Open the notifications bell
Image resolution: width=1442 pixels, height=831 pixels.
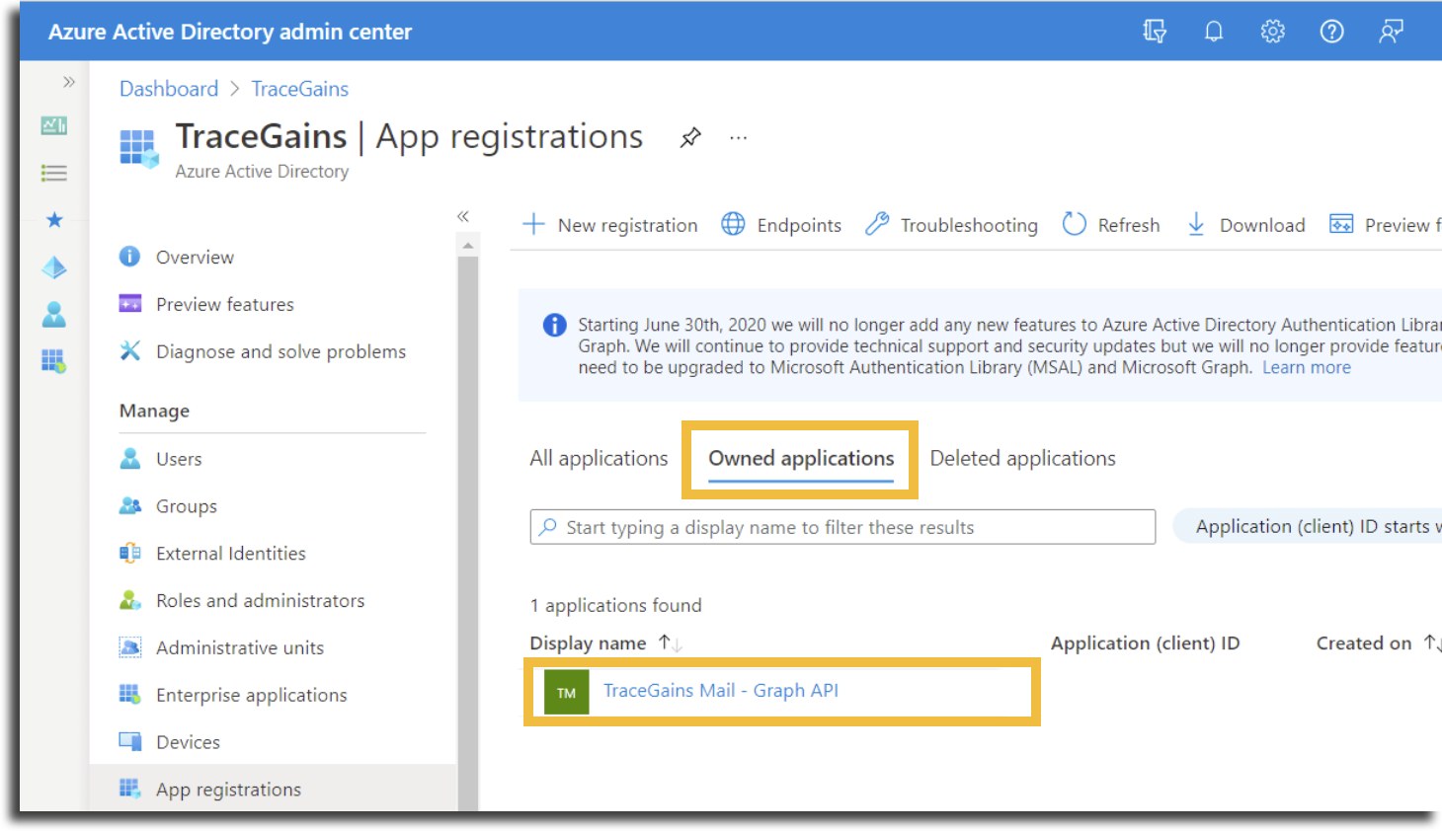[1214, 32]
